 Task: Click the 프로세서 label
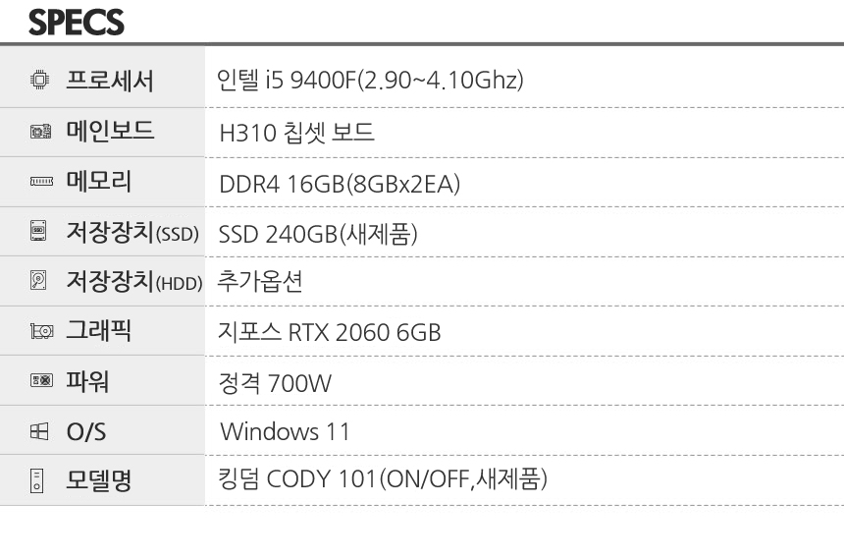[110, 81]
